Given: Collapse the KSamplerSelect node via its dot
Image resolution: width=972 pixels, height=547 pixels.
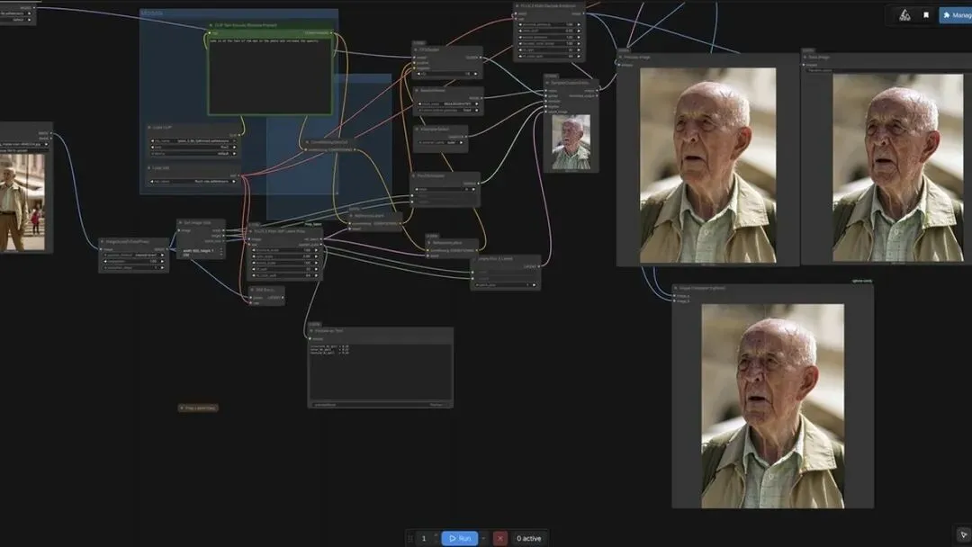Looking at the screenshot, I should [x=418, y=129].
